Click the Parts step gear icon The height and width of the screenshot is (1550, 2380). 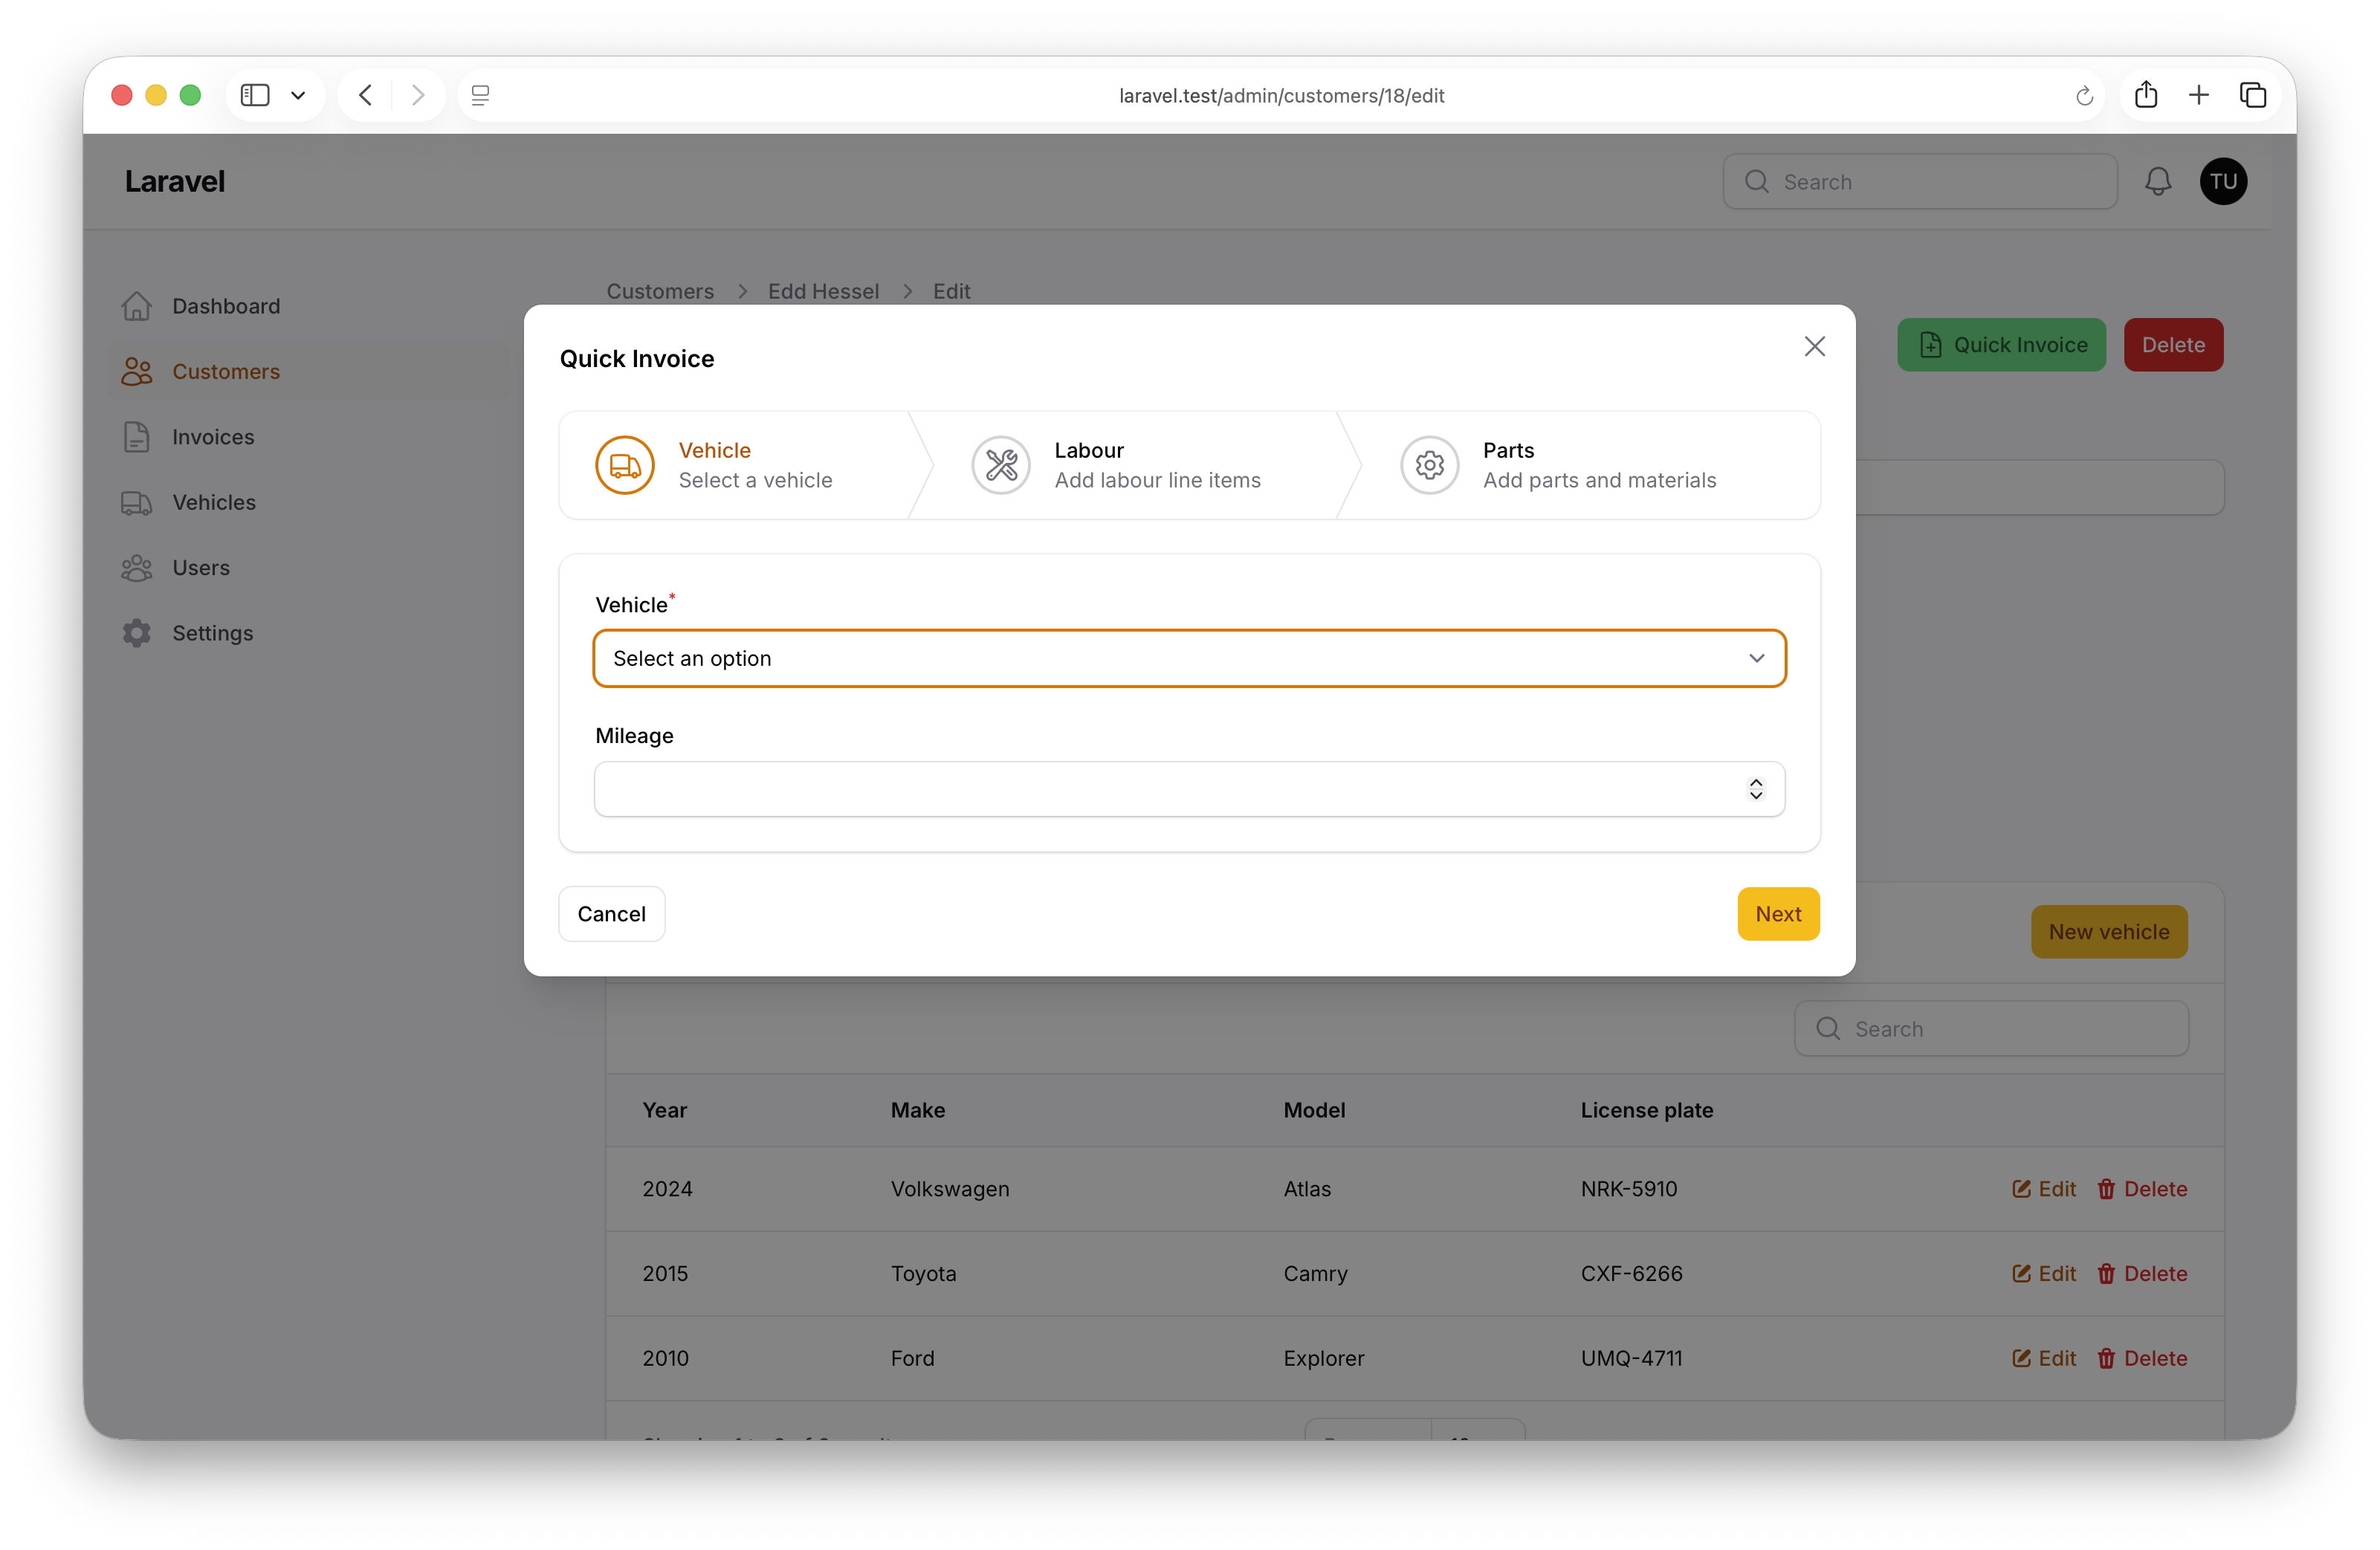pos(1429,465)
